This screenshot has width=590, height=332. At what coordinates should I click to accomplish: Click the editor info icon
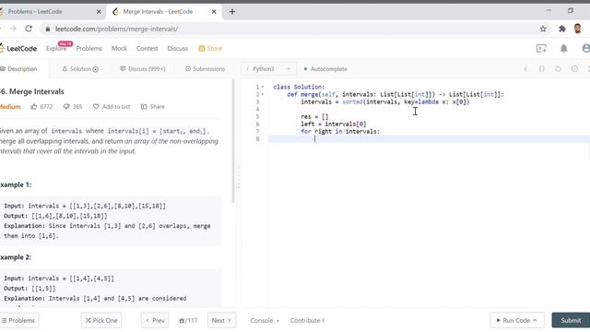tap(525, 69)
